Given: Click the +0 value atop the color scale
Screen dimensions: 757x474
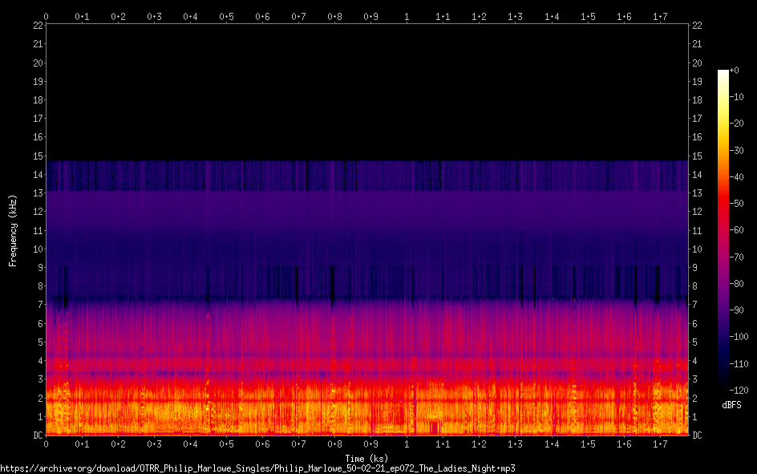Looking at the screenshot, I should (735, 71).
